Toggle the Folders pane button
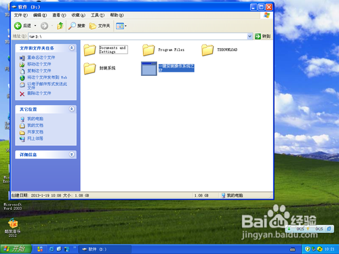Screen dimensions: 339x254 point(100,26)
